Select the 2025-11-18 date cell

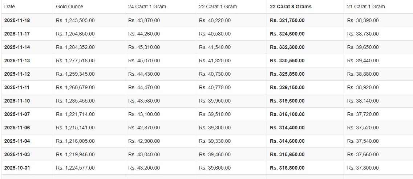coord(17,20)
